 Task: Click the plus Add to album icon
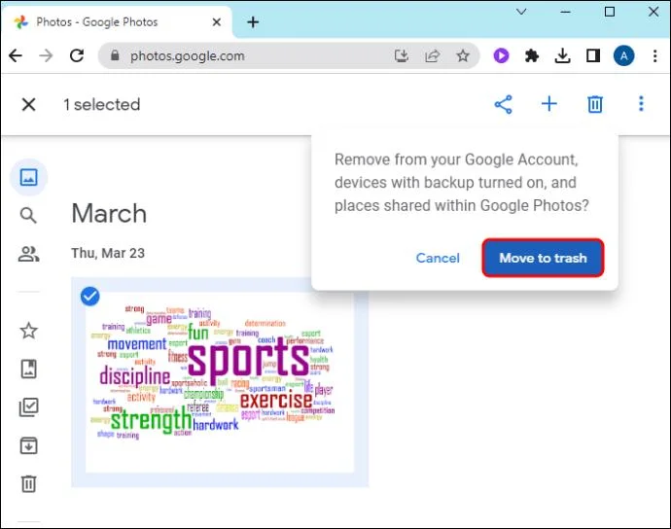(549, 104)
